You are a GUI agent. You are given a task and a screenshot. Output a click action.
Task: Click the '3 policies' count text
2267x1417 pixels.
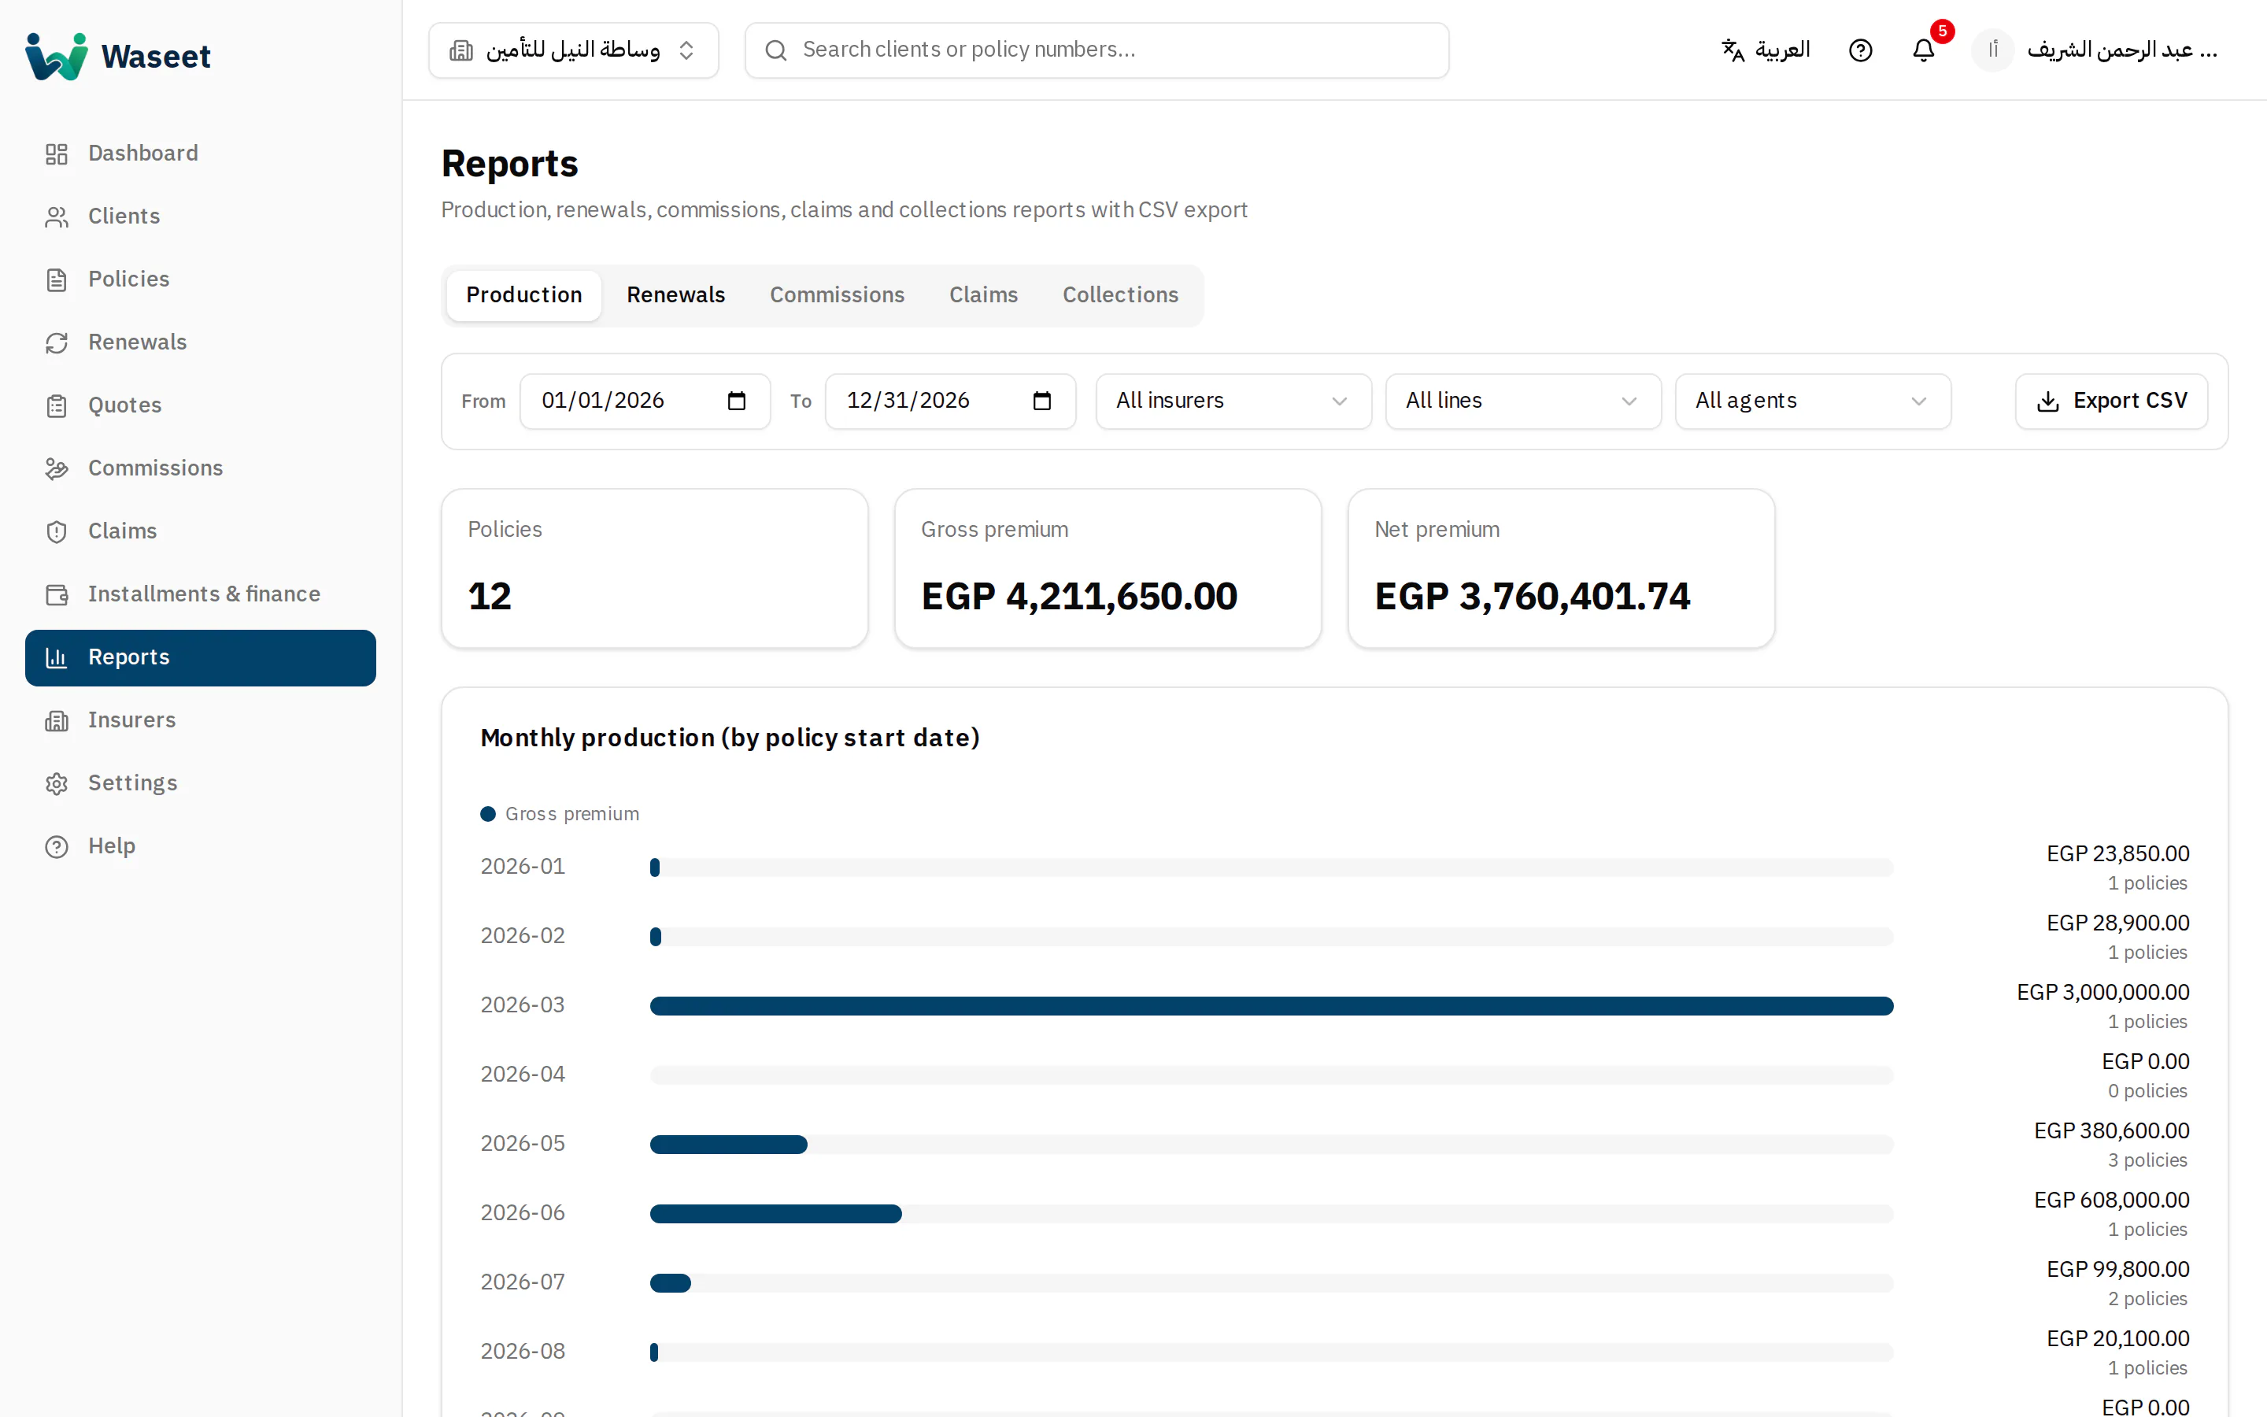tap(2148, 1160)
